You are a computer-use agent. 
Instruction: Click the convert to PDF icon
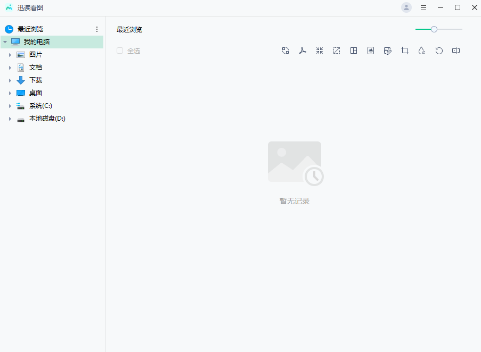pyautogui.click(x=303, y=51)
